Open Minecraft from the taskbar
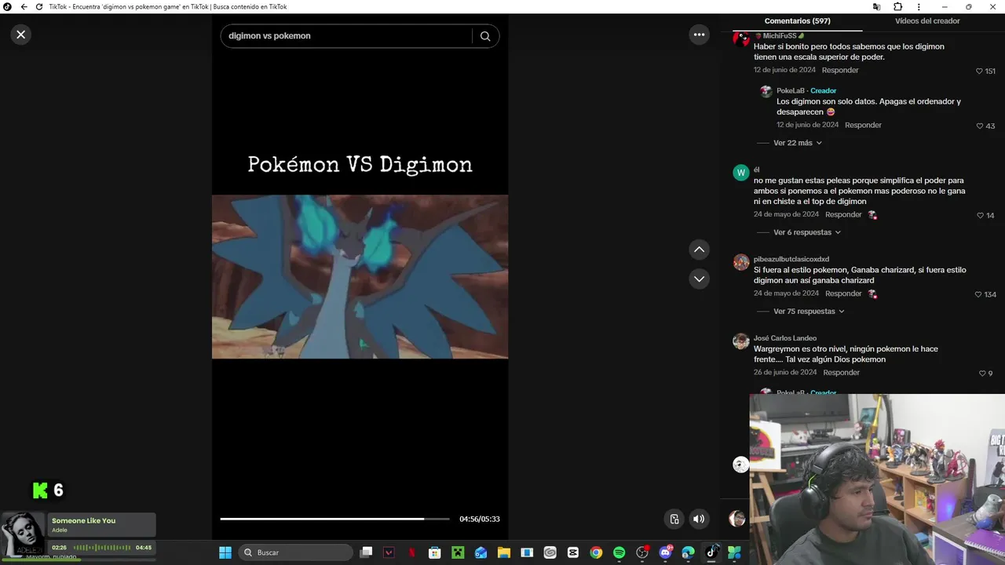The height and width of the screenshot is (565, 1005). pyautogui.click(x=458, y=552)
